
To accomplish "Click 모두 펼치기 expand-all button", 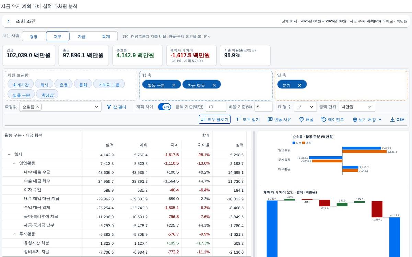I will pos(215,119).
